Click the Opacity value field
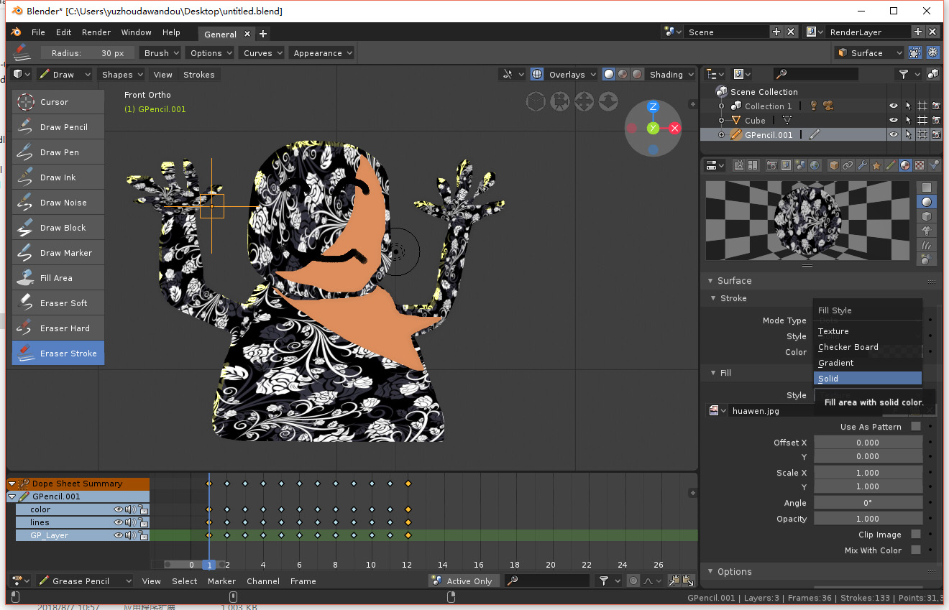949x610 pixels. coord(868,519)
